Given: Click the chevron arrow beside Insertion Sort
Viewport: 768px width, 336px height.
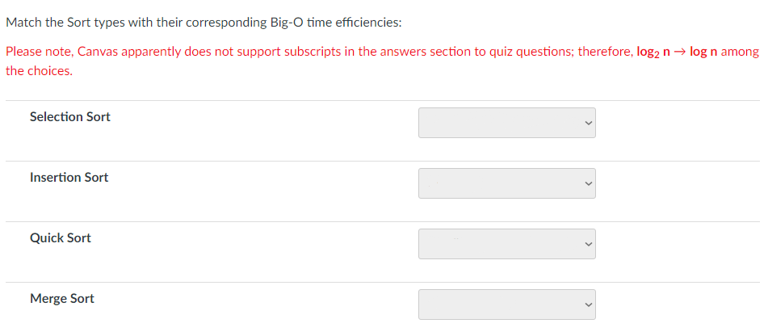Looking at the screenshot, I should coord(588,184).
